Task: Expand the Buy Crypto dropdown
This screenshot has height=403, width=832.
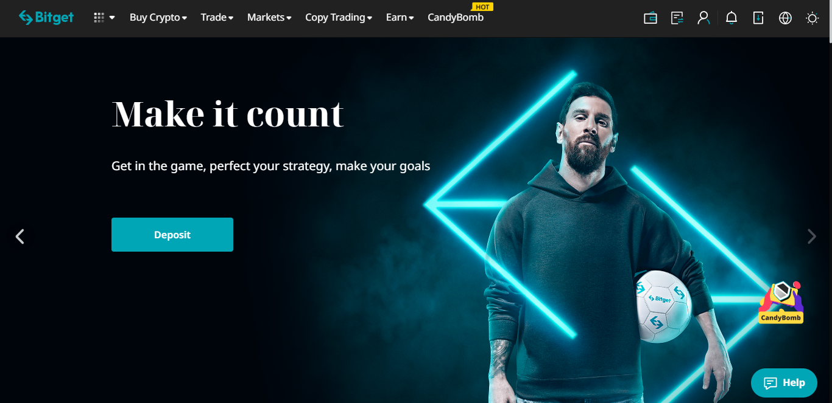Action: click(x=158, y=18)
